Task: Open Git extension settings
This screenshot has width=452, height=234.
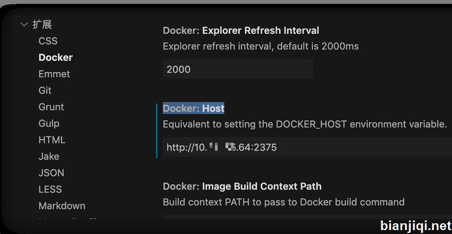Action: [x=45, y=90]
